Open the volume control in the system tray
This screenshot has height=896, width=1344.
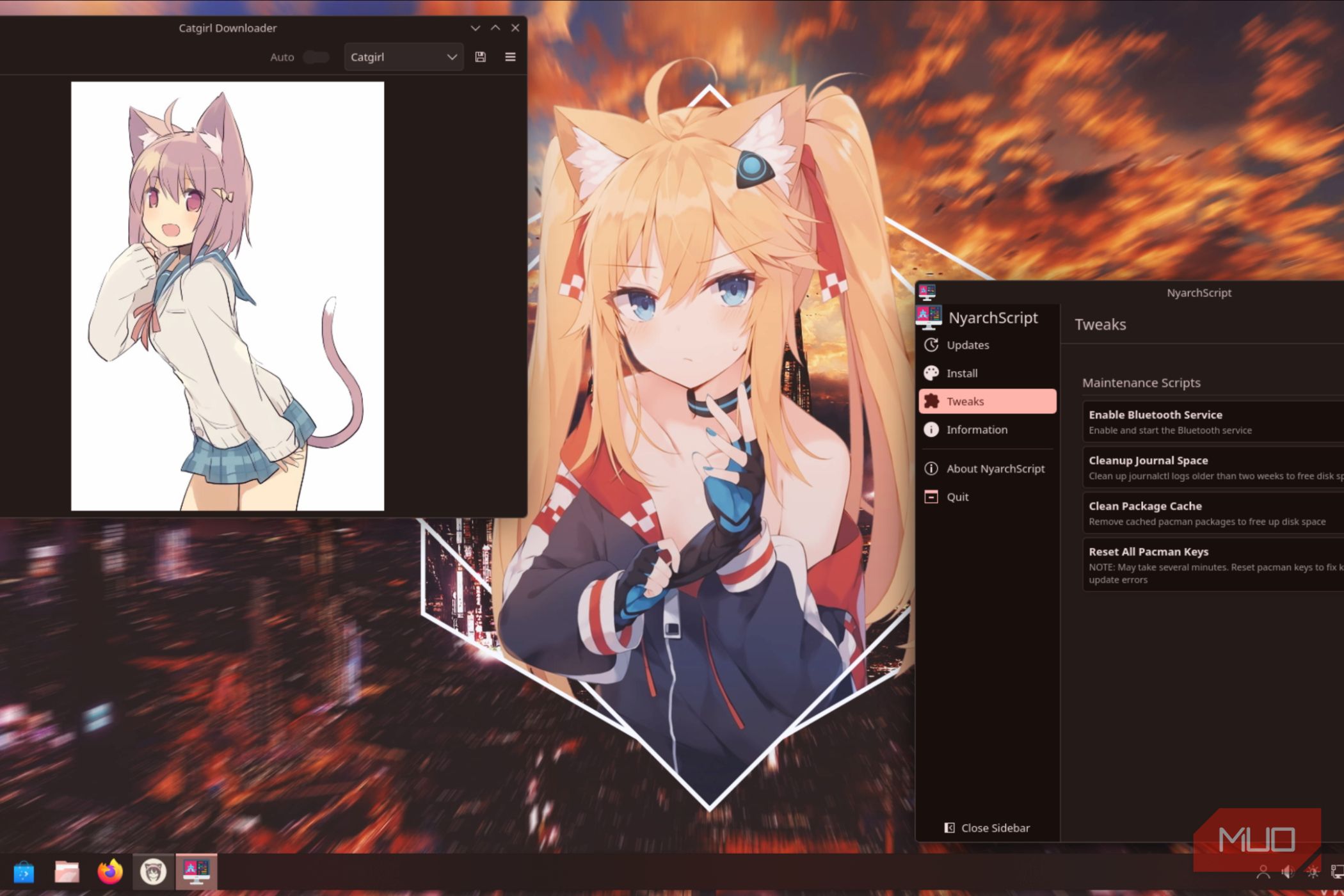coord(1288,872)
